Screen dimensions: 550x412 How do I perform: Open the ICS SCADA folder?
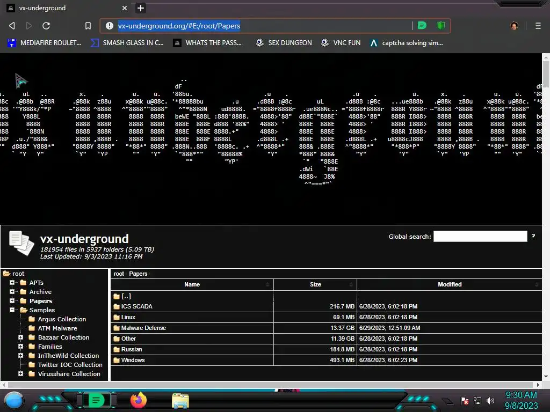(x=136, y=306)
